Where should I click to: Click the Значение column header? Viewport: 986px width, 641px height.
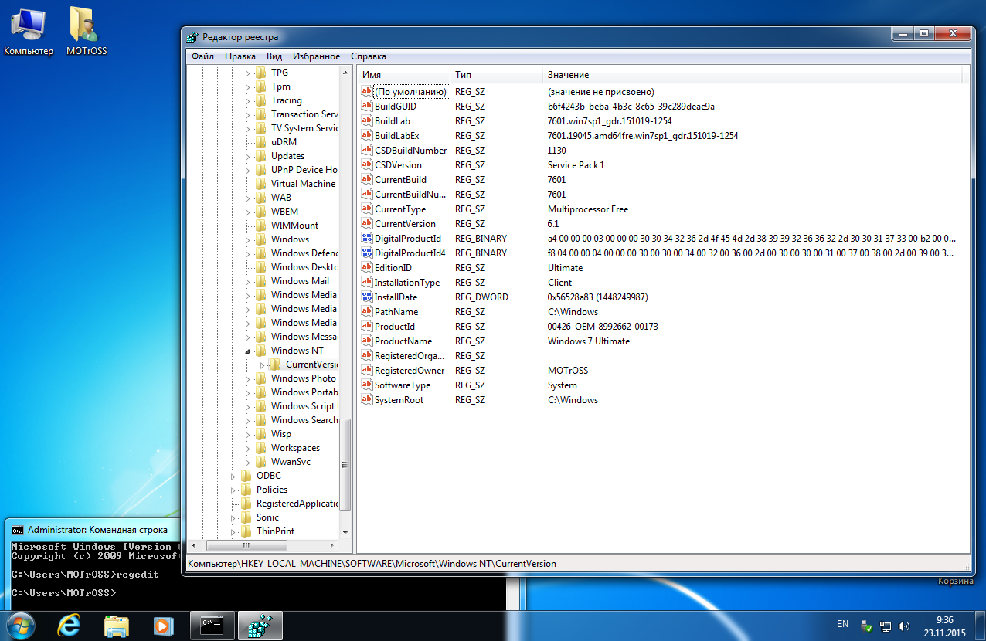pyautogui.click(x=753, y=74)
